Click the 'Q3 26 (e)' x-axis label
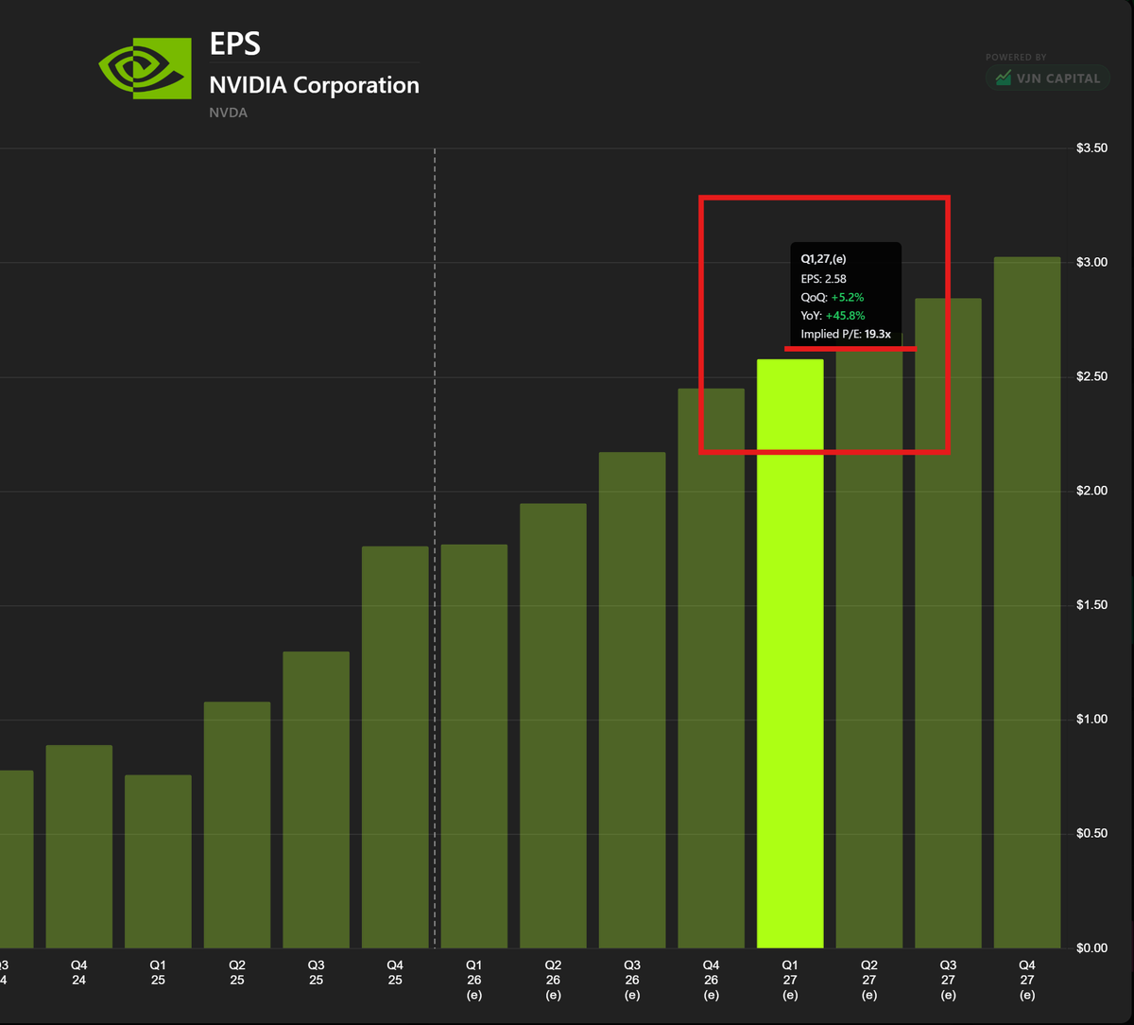Screen dimensions: 1134x1025 coord(632,981)
